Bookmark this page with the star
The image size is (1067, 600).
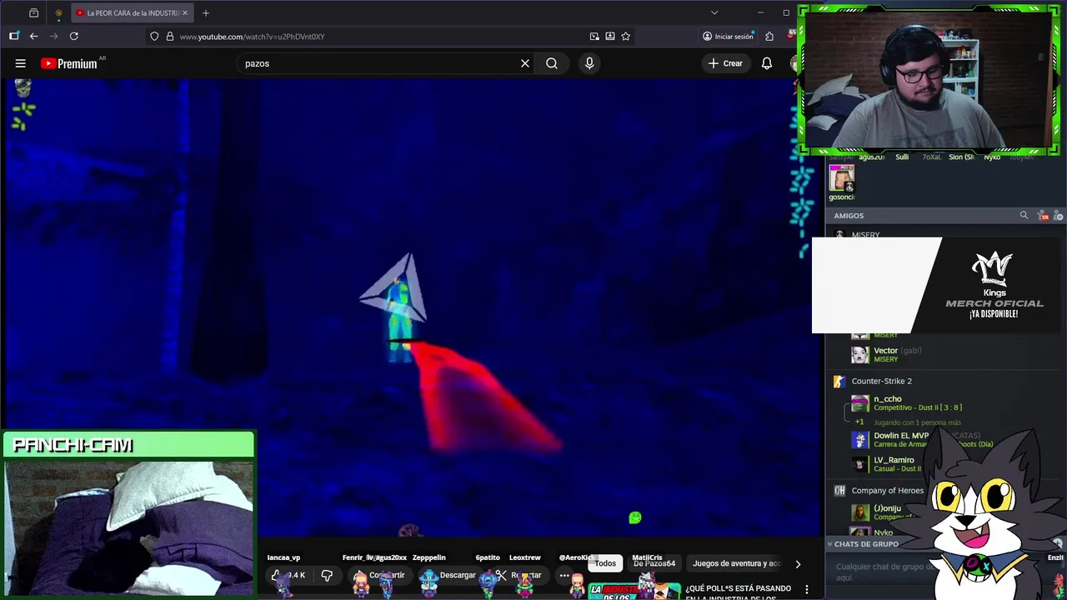[x=626, y=36]
